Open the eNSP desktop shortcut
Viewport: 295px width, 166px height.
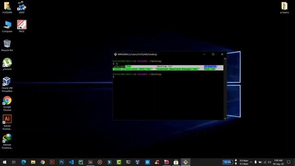click(22, 7)
